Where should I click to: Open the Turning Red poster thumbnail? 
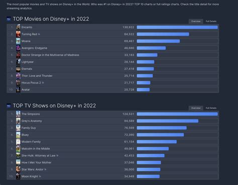(x=18, y=34)
